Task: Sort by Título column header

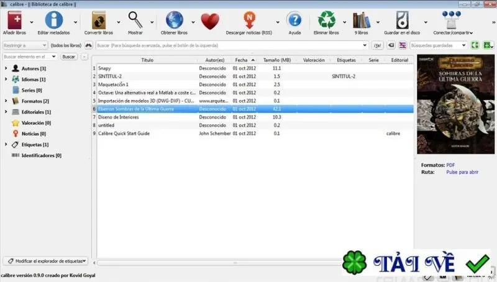Action: click(147, 60)
